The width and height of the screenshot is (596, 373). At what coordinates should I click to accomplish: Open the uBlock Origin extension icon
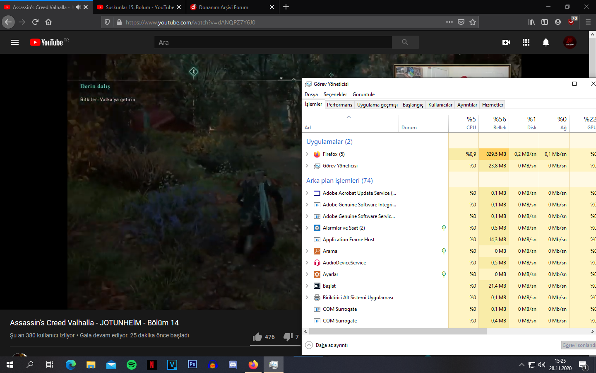(x=572, y=21)
